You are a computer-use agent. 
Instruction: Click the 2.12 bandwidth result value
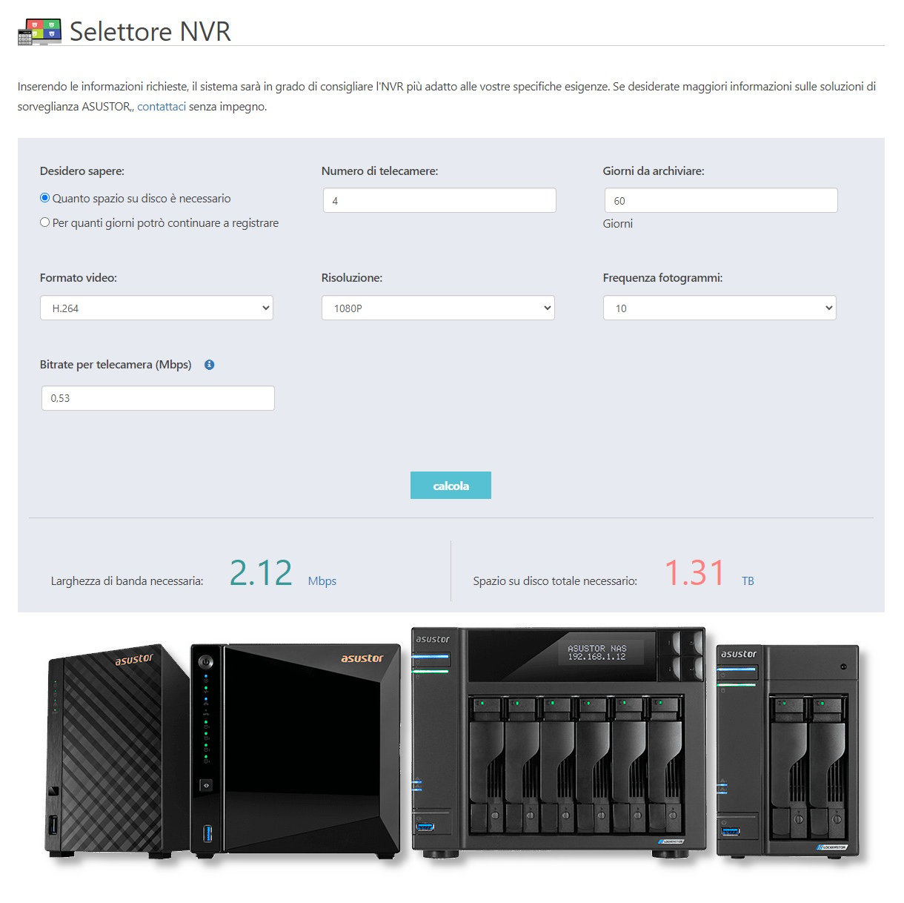(261, 572)
